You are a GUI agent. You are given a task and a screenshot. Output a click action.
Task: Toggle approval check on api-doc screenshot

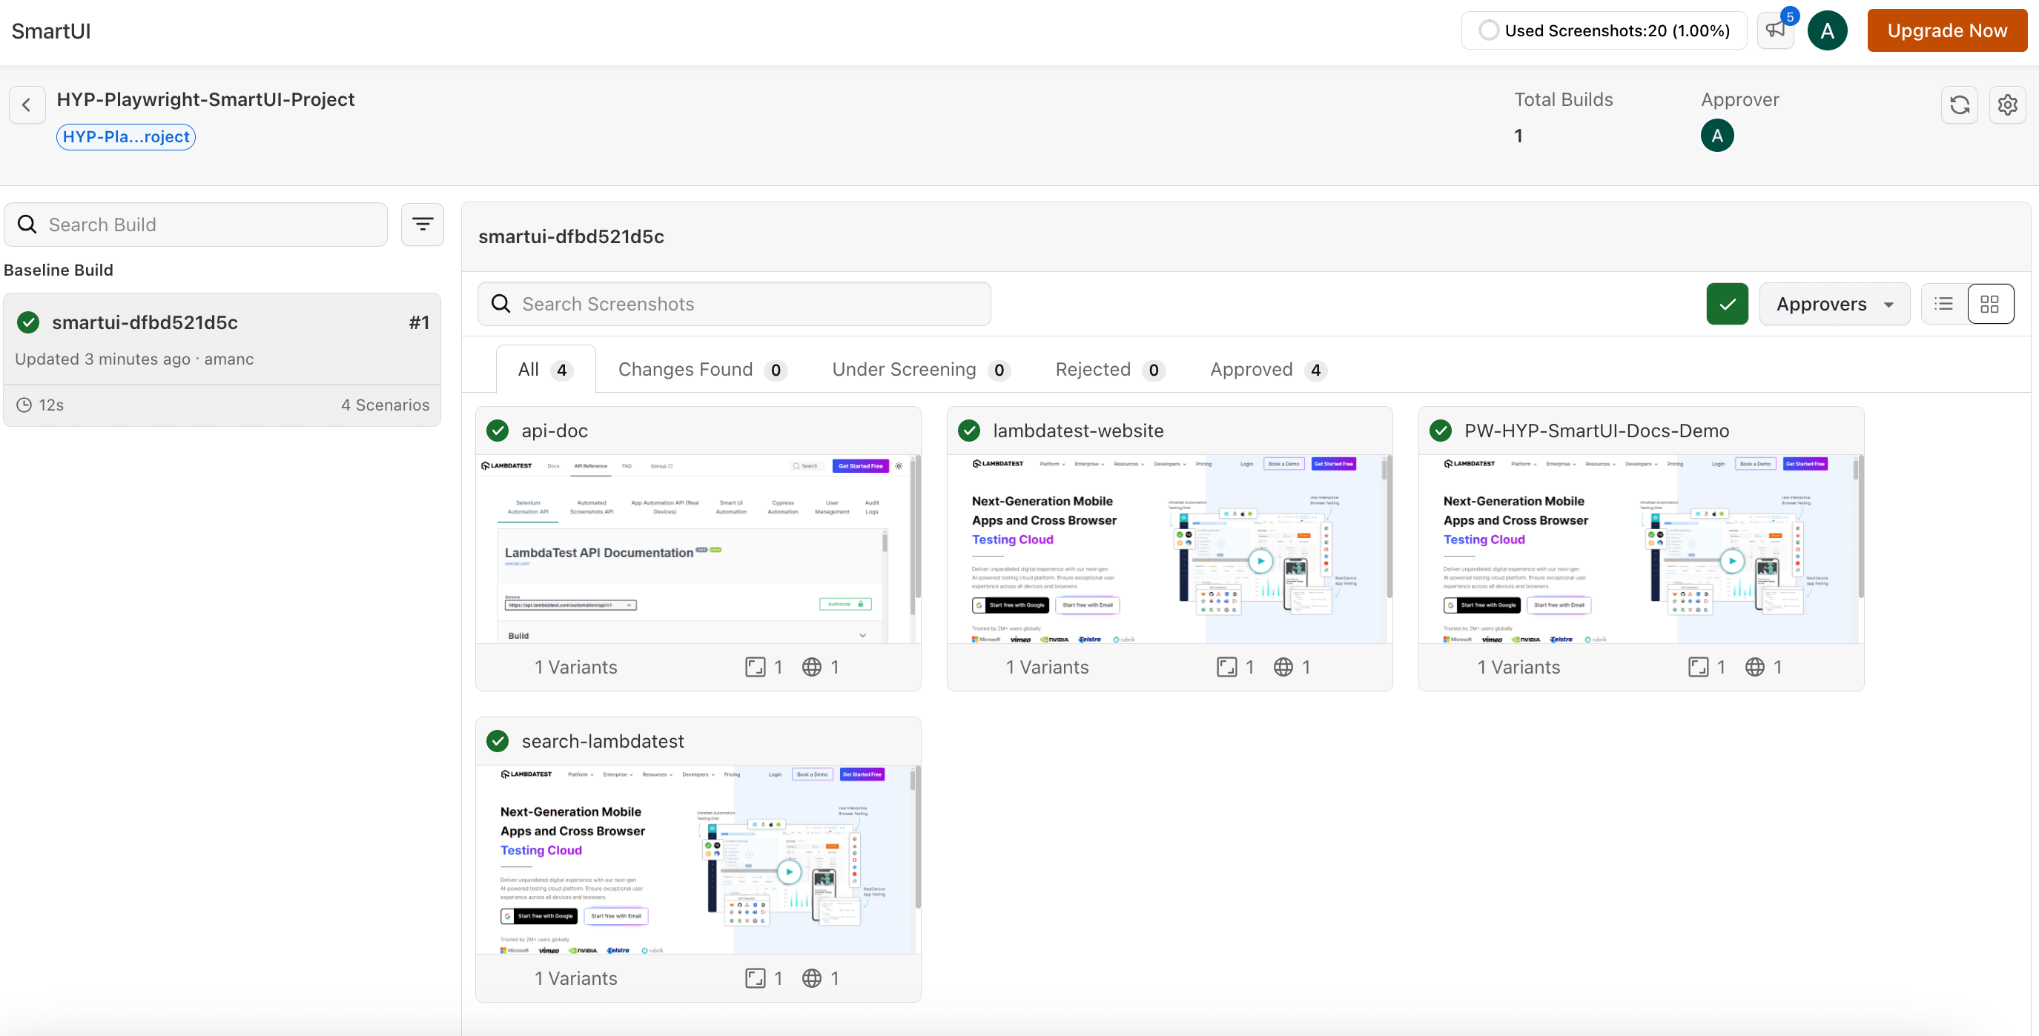[x=498, y=431]
